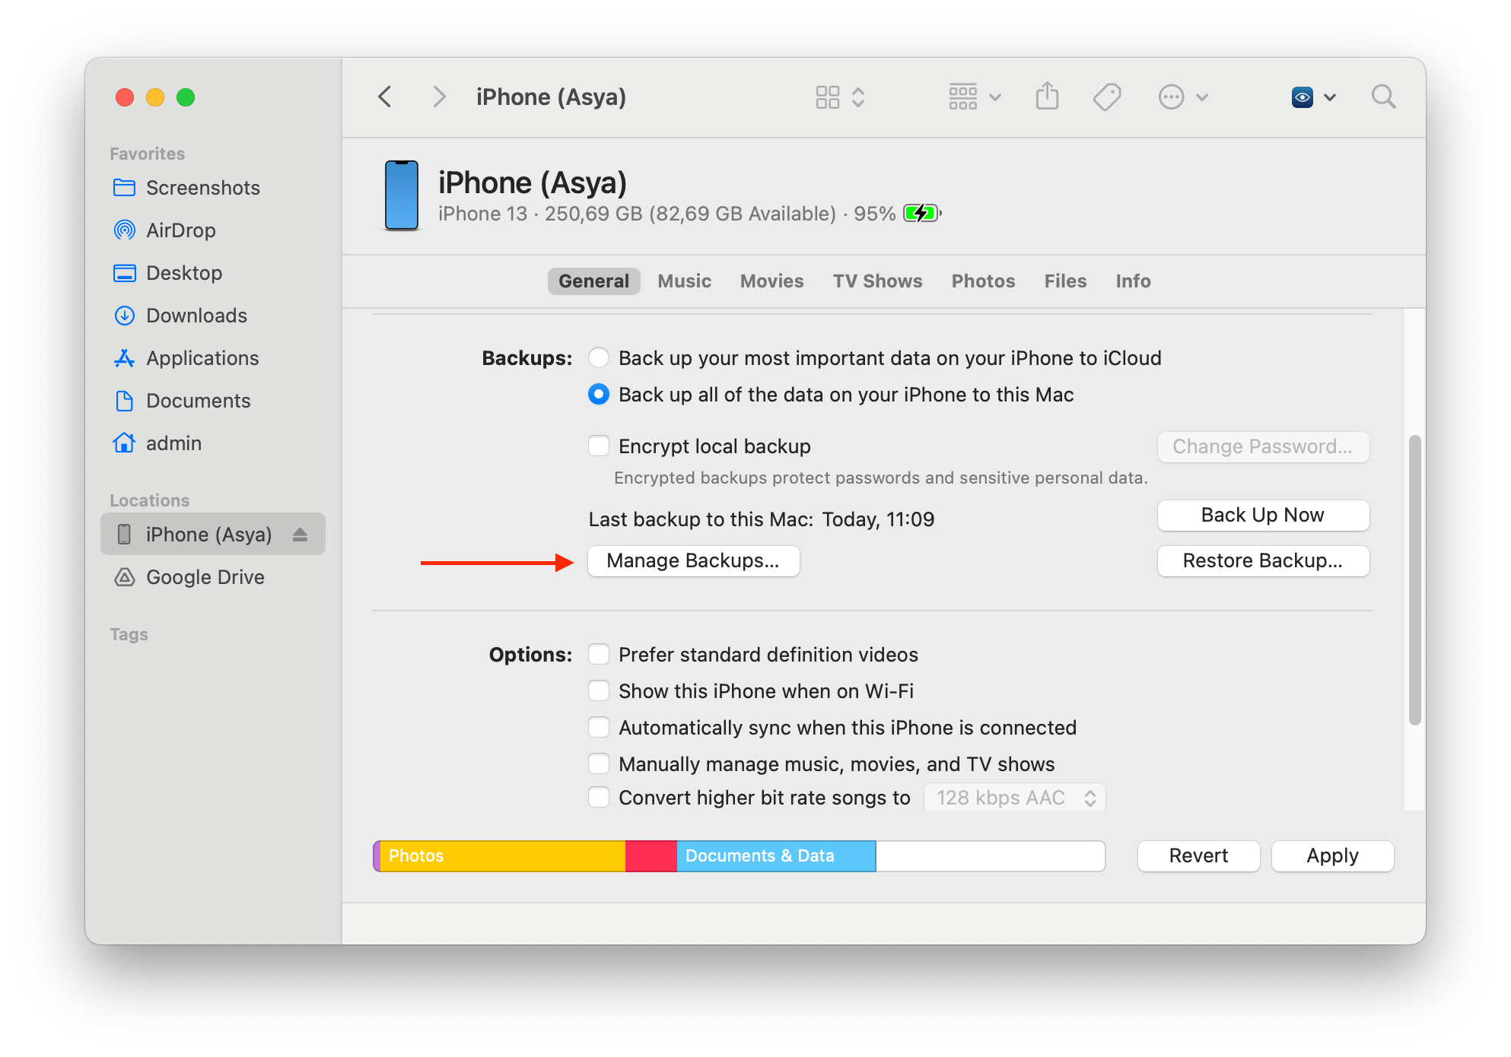The image size is (1511, 1057).
Task: Select the Downloads sidebar item
Action: coord(196,315)
